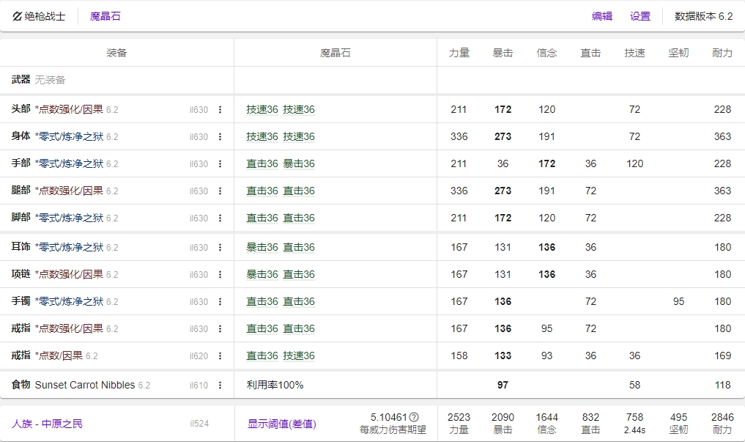
Task: Open the 技速36 materia slot on the 头部 row
Action: pos(262,110)
